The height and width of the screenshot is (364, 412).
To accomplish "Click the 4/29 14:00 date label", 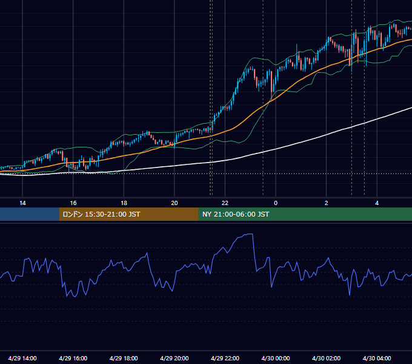I will (22, 358).
